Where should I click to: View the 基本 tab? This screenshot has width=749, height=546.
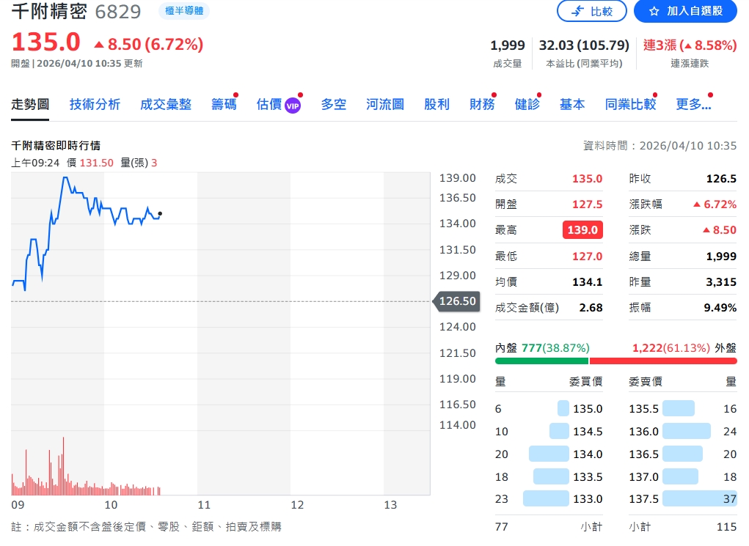[572, 104]
